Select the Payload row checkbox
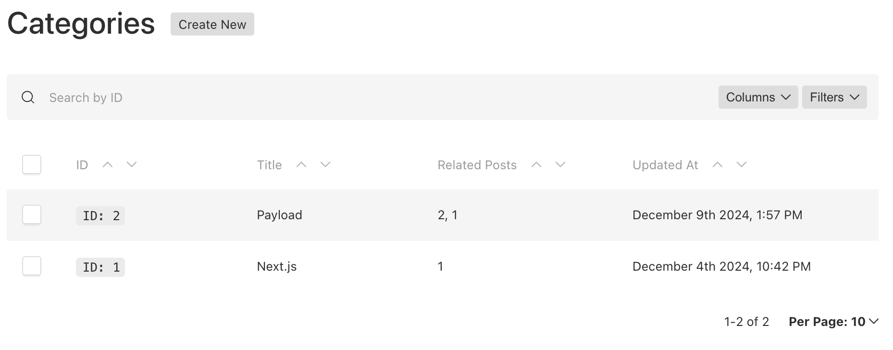 tap(32, 214)
